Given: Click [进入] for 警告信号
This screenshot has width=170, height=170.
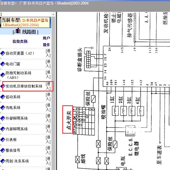Looking at the screenshot, I should point(48,150).
